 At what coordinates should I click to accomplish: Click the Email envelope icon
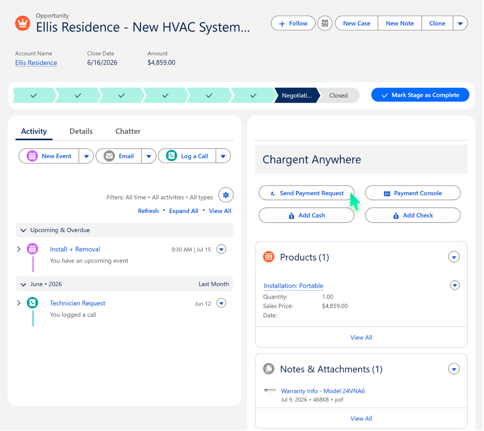(x=109, y=156)
